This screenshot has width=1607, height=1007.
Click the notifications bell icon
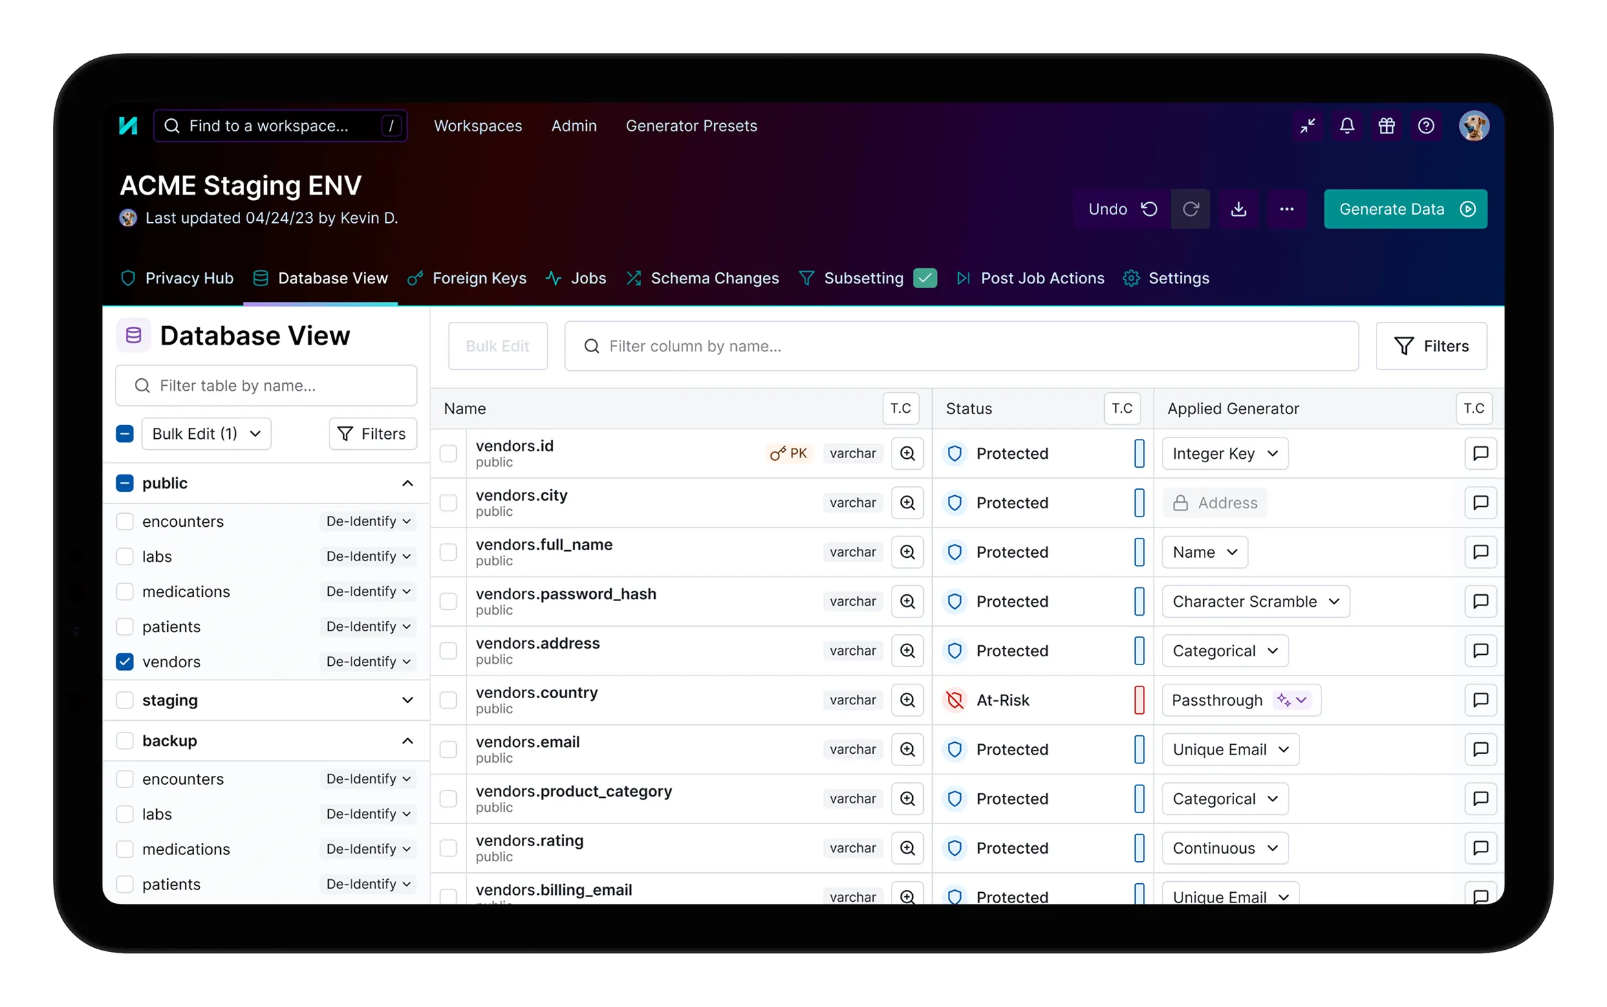pos(1346,126)
